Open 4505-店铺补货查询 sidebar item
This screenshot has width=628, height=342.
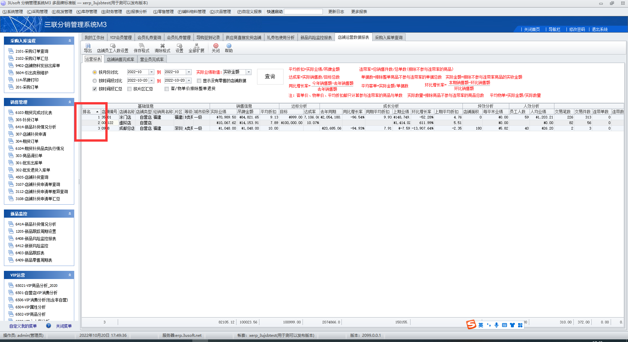click(32, 177)
